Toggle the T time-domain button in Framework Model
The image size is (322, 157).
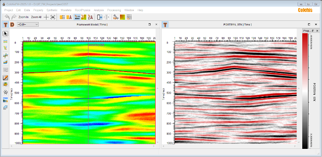(6, 25)
